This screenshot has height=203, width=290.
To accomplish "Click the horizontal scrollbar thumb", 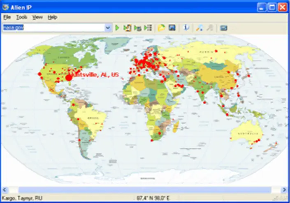I will (145, 190).
